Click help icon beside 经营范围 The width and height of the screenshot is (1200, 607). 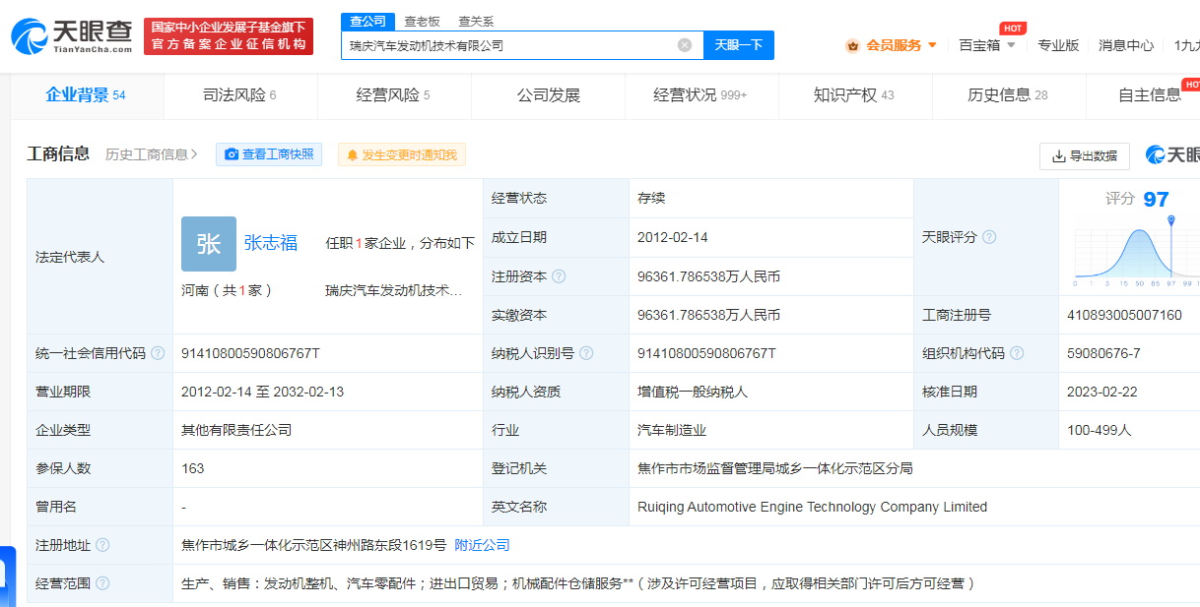102,583
